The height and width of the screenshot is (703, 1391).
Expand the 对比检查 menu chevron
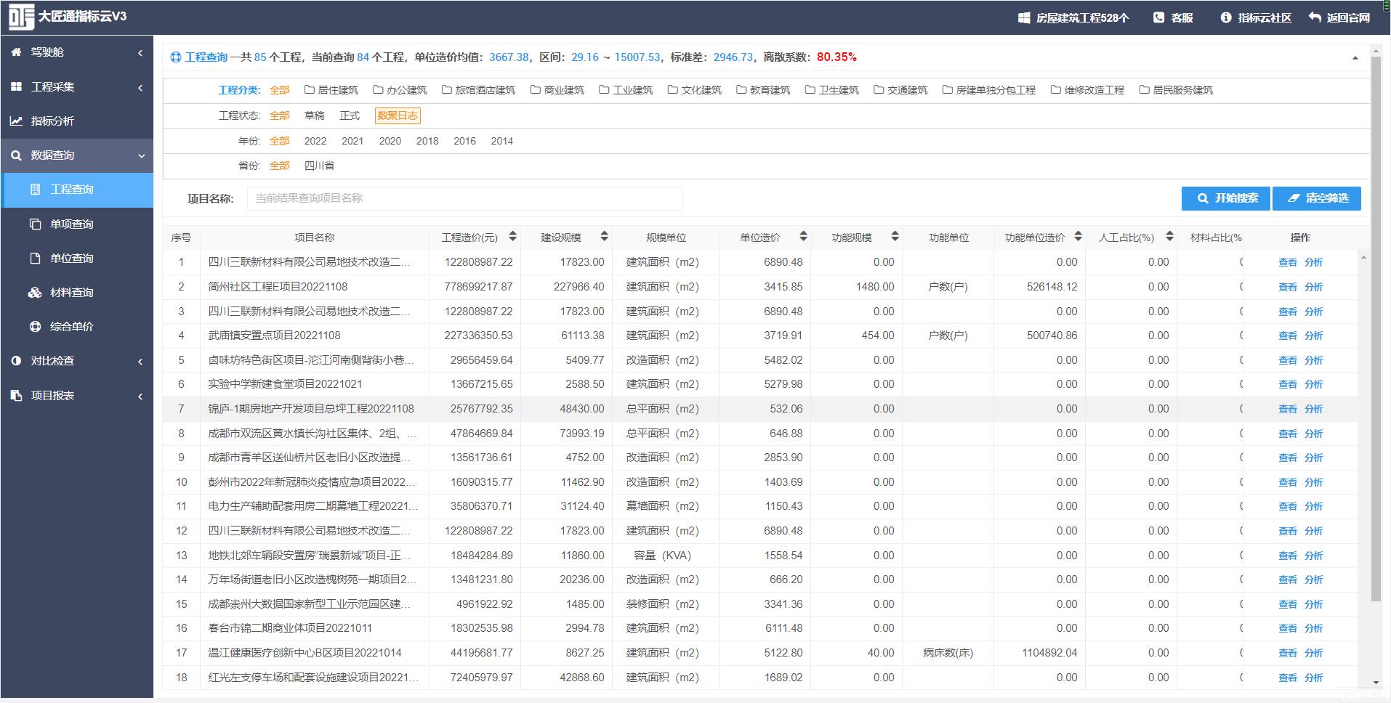point(140,361)
